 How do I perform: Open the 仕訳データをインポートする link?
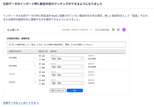[19, 103]
